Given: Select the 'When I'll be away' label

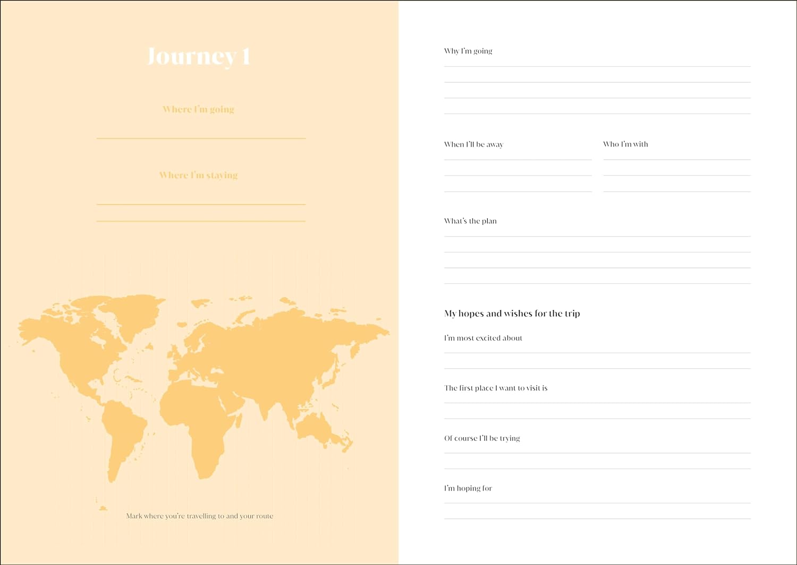Looking at the screenshot, I should pyautogui.click(x=473, y=144).
